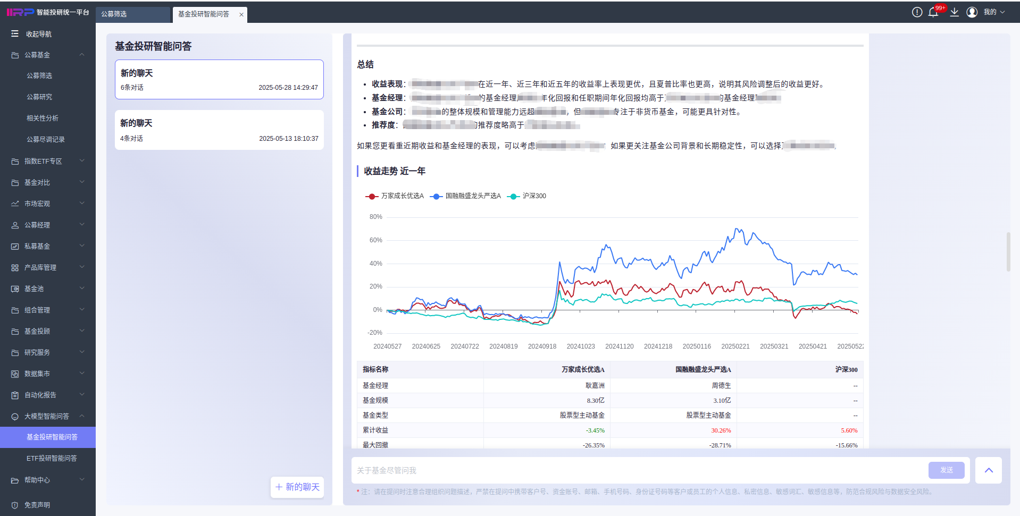Screen dimensions: 1020x516
Task: Collapse the 大模型智能问答 menu
Action: [82, 416]
